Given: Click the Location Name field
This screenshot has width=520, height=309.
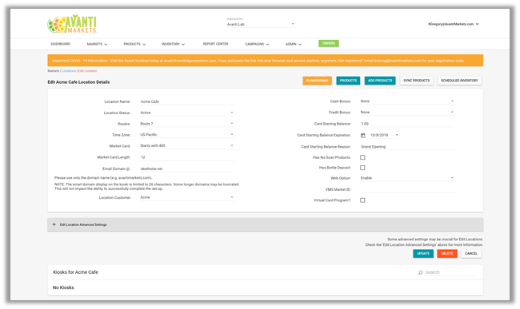Looking at the screenshot, I should pos(186,101).
